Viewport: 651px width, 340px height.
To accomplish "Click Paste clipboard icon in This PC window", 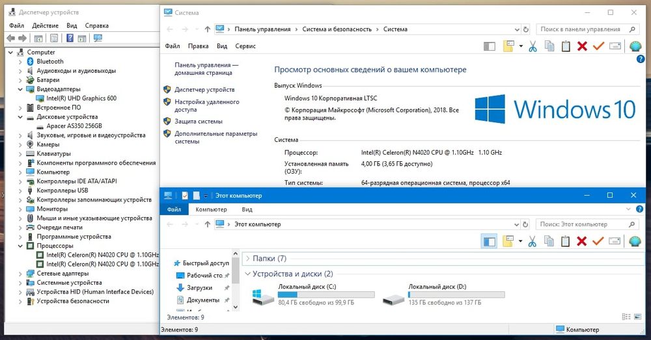I will point(565,241).
